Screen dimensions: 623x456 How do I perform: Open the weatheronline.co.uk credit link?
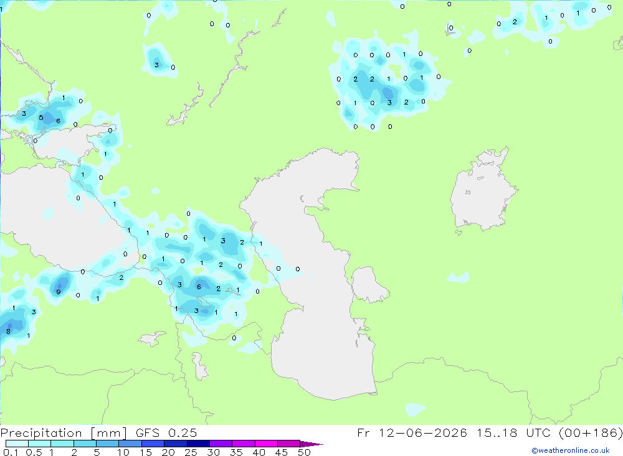[x=571, y=450]
